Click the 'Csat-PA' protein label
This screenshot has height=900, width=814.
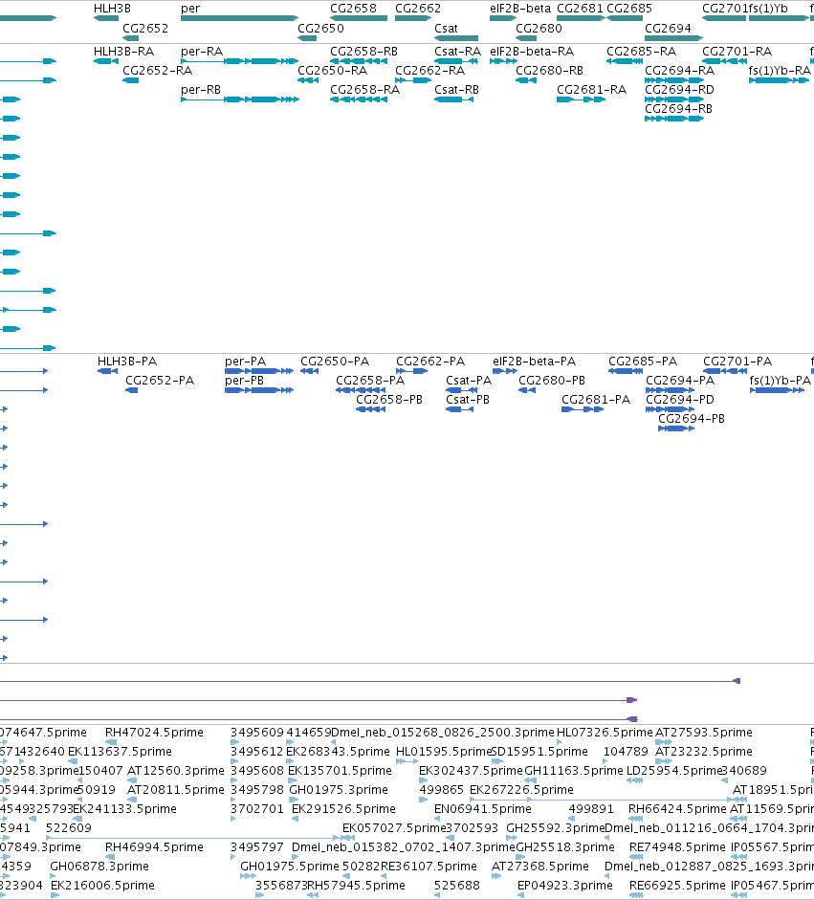click(x=469, y=380)
